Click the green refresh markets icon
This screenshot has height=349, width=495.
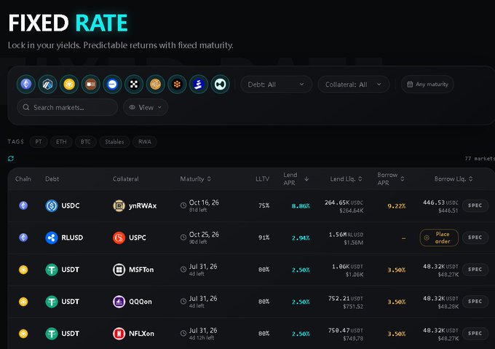(x=11, y=159)
